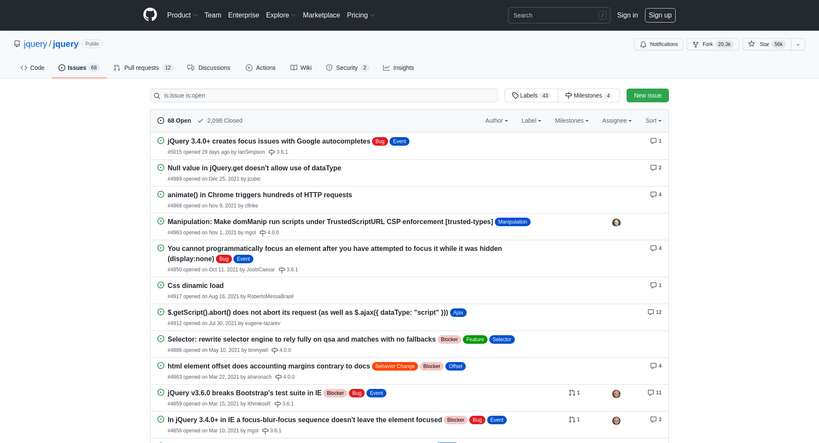Go to the Security tab
Viewport: 819px width, 443px height.
tap(347, 68)
